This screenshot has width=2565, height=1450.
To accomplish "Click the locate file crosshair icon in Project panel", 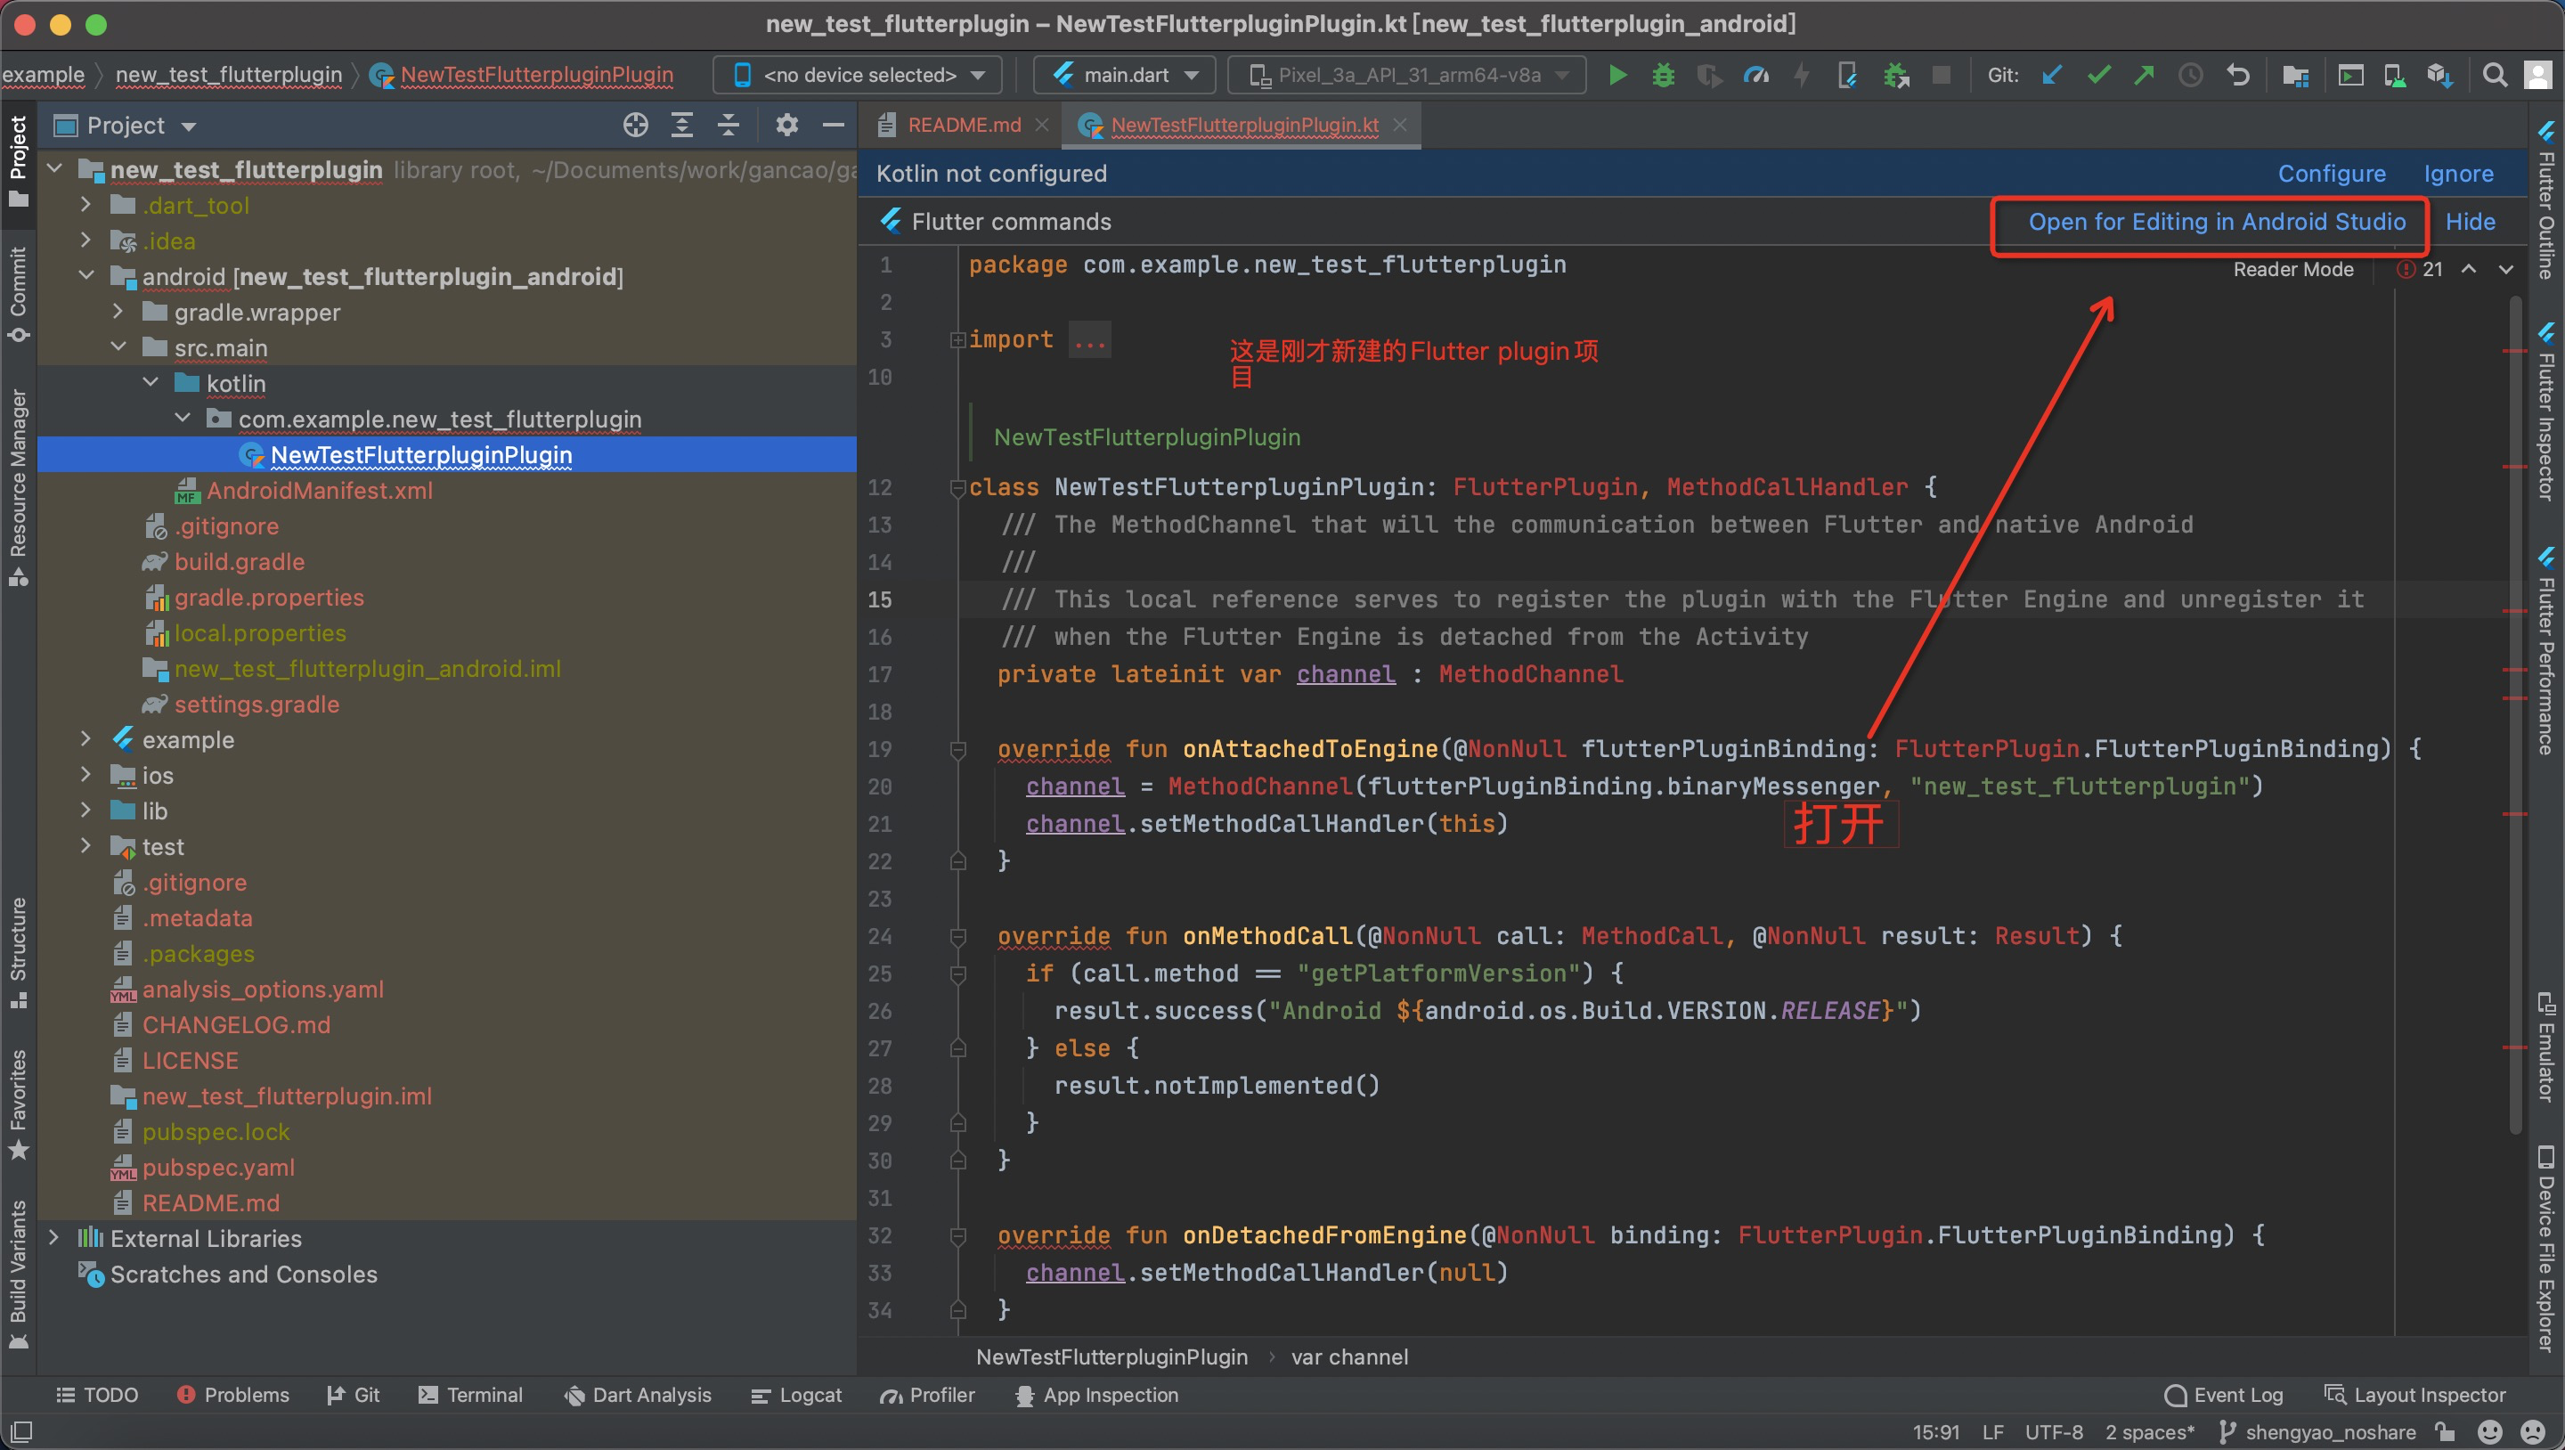I will 635,126.
